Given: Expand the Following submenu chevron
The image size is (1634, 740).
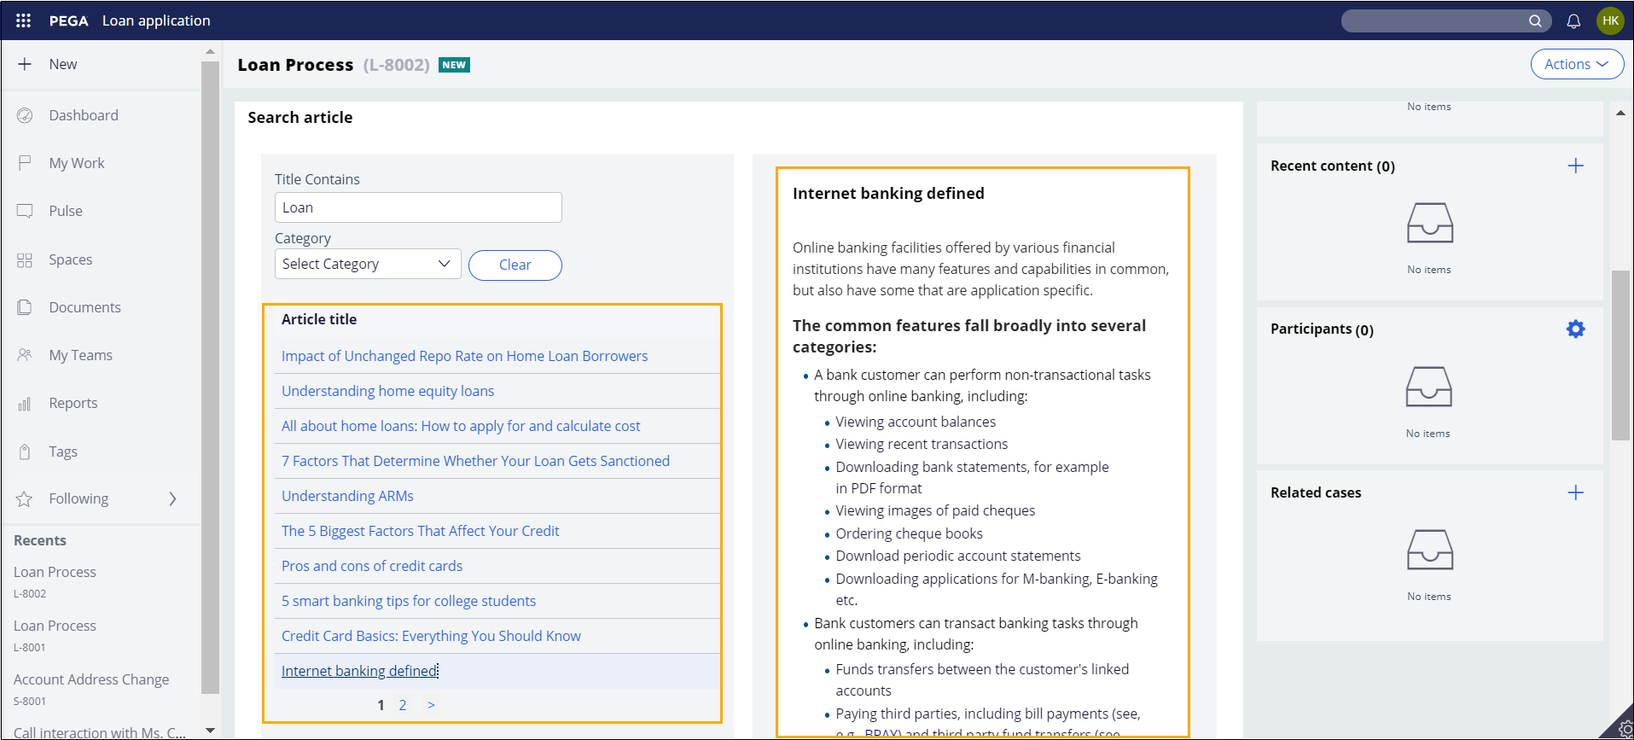Looking at the screenshot, I should pyautogui.click(x=172, y=498).
